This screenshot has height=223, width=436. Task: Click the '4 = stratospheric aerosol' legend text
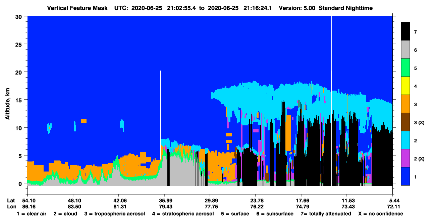(183, 214)
